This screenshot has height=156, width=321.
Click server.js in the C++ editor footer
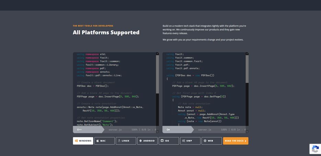click(115, 130)
